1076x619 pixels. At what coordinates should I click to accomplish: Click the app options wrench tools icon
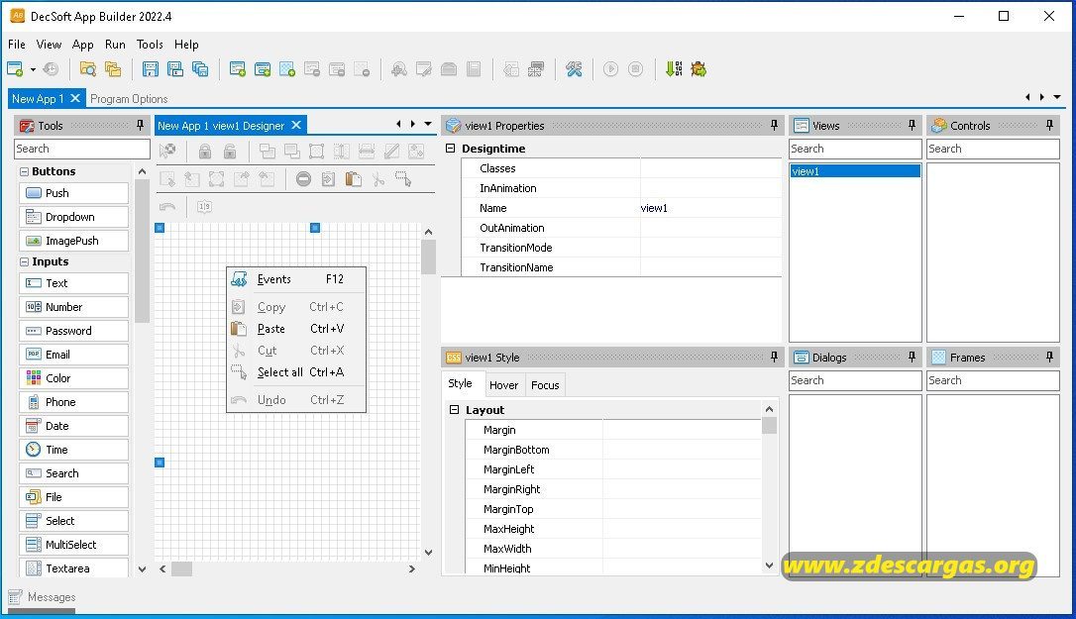[574, 68]
